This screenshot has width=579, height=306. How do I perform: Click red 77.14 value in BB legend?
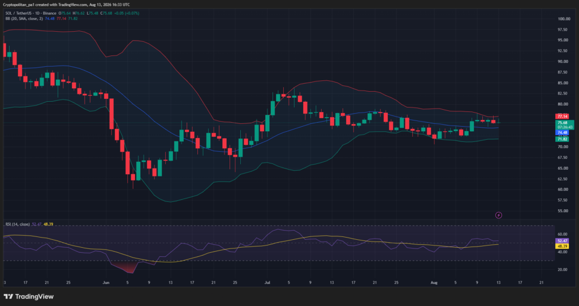(61, 19)
